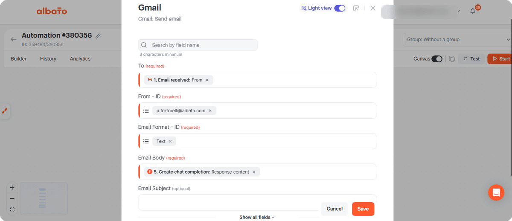Open the orange chat support bubble
Screen dimensions: 512x221
(x=496, y=192)
